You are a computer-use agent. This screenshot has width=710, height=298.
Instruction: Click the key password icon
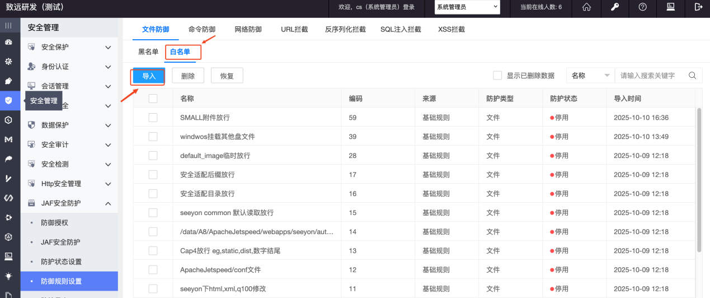614,7
